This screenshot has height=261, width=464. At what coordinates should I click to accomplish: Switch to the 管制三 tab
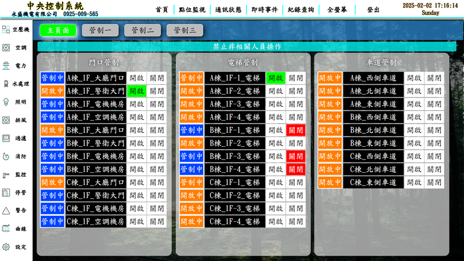185,30
